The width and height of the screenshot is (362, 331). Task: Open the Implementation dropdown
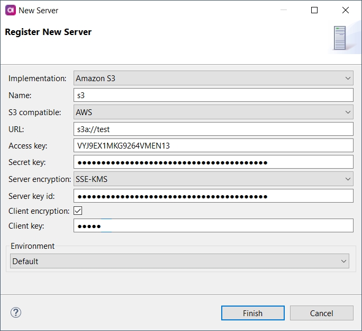213,79
